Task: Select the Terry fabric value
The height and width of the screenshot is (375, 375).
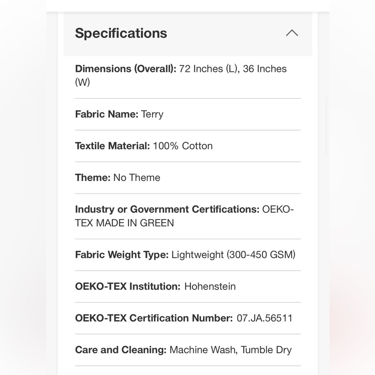Action: [x=152, y=114]
